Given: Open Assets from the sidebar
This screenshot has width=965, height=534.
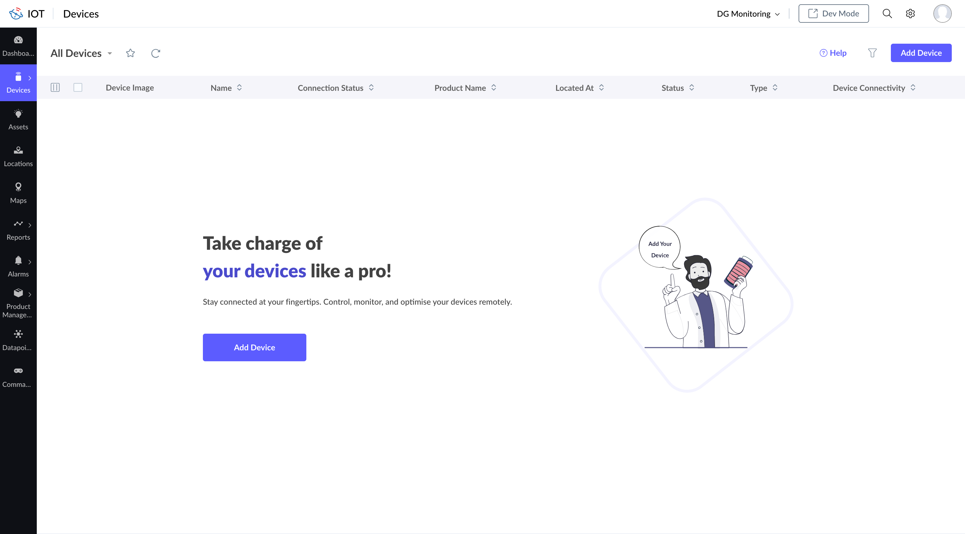Looking at the screenshot, I should click(18, 119).
